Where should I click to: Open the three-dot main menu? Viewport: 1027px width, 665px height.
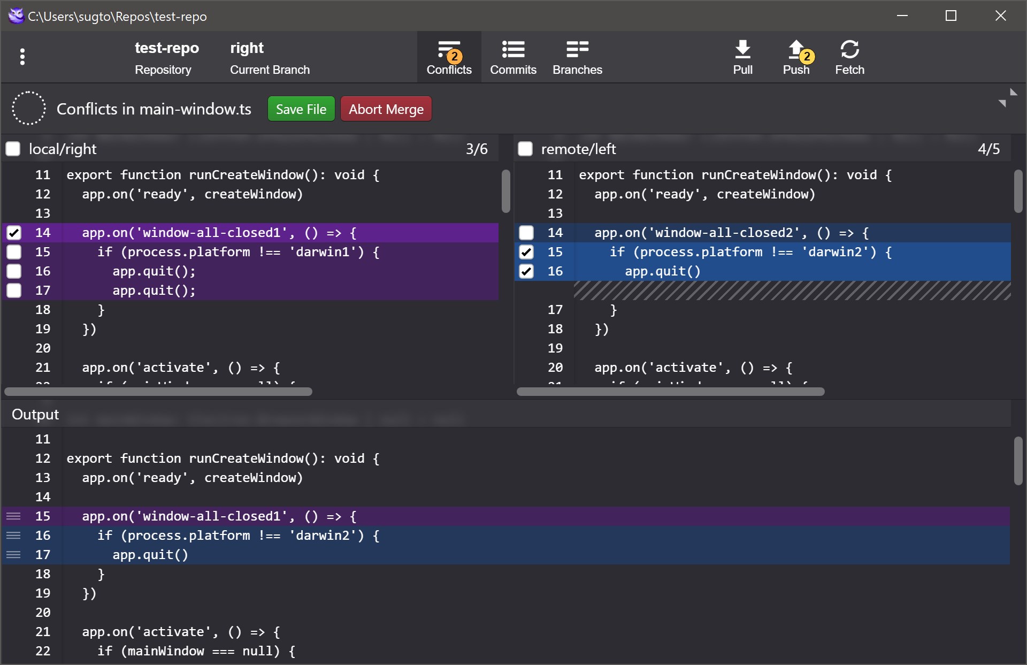[x=22, y=57]
